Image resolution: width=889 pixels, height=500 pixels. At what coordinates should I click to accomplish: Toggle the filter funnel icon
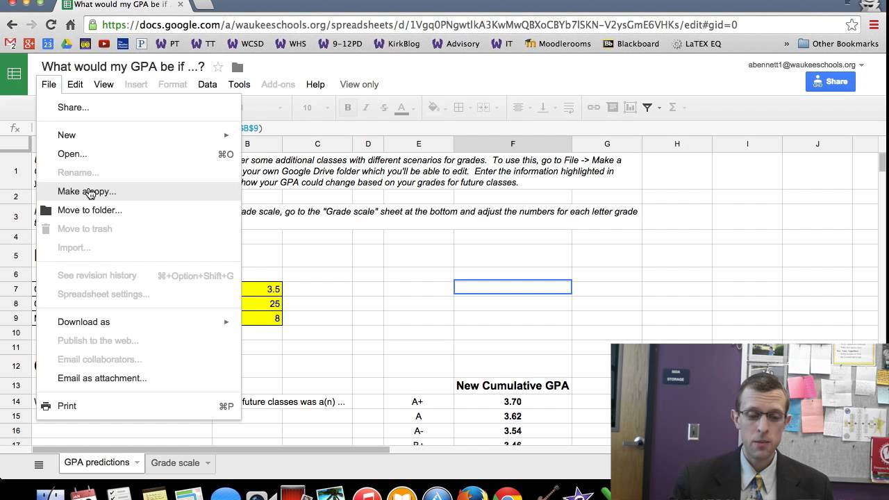click(647, 108)
